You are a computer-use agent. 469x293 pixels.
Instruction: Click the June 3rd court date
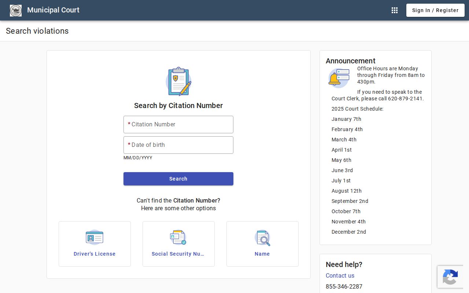(x=342, y=170)
